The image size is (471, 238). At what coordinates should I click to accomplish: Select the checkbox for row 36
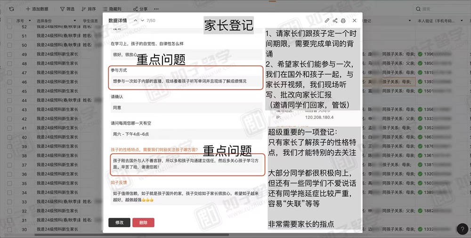[x=9, y=174]
